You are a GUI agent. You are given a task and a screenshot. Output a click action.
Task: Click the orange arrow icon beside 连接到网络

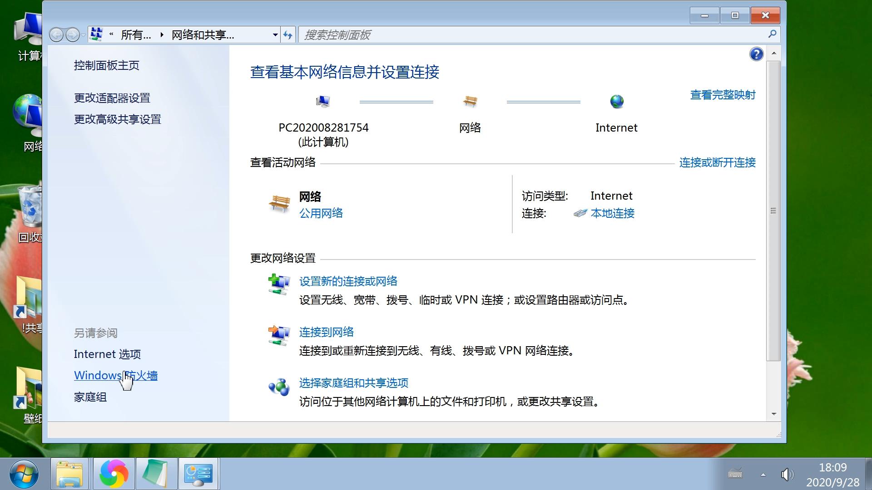[278, 335]
